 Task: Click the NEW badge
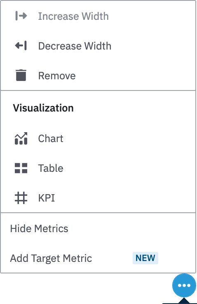coord(145,258)
